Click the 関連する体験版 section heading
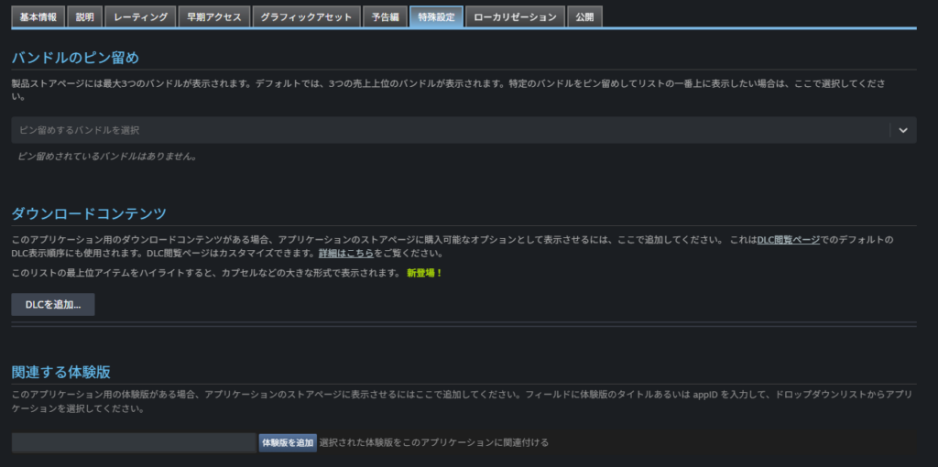 61,372
